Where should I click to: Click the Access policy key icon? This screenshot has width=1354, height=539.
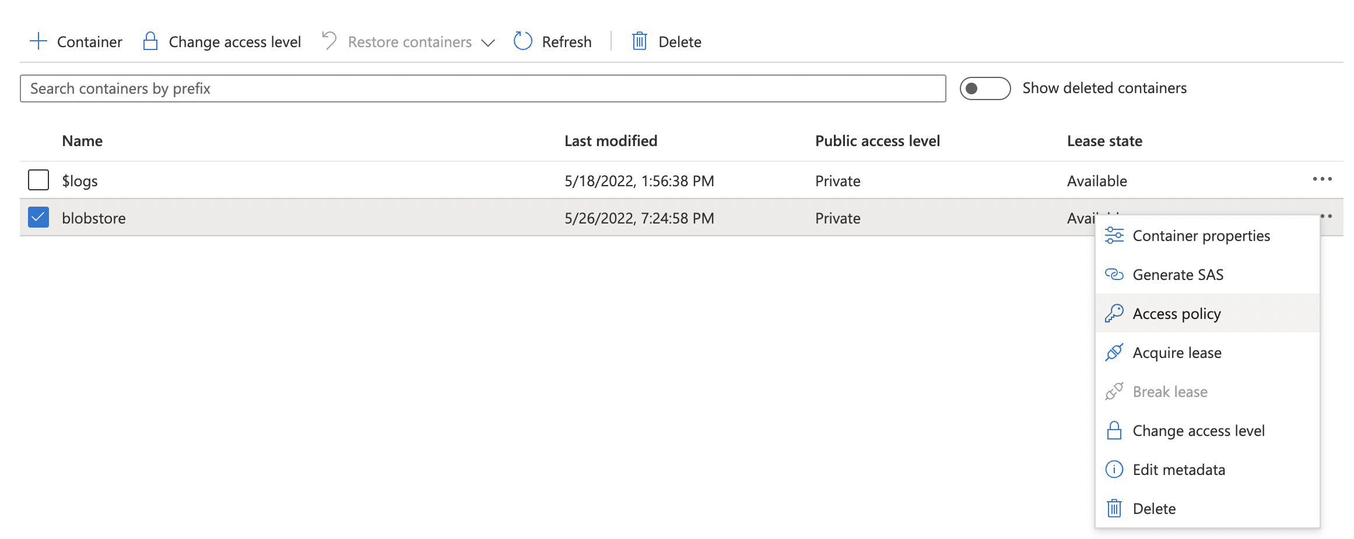point(1114,314)
